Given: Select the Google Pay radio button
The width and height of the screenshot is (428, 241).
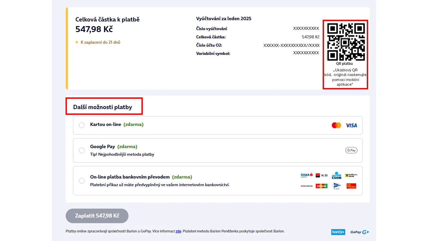Looking at the screenshot, I should click(x=82, y=150).
